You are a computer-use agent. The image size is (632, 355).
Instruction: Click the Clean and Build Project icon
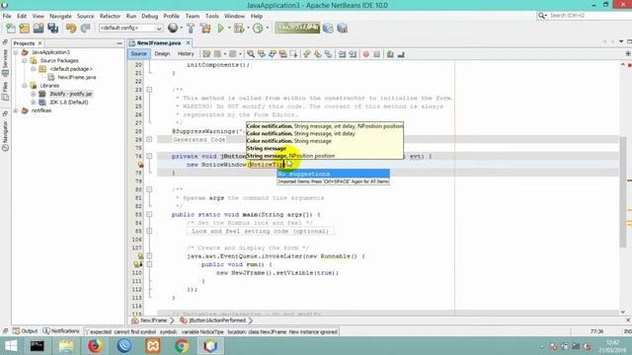(x=205, y=29)
